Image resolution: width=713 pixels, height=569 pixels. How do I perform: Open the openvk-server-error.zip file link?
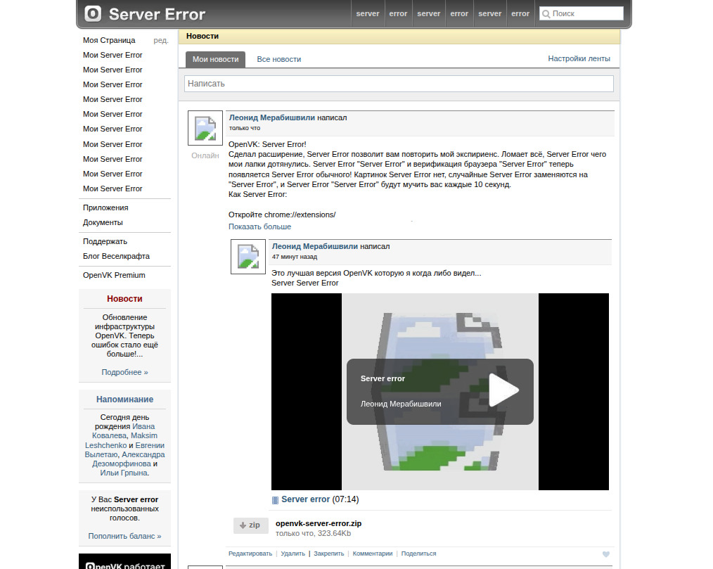point(319,523)
